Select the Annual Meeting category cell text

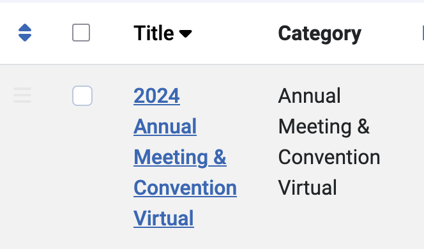[329, 141]
